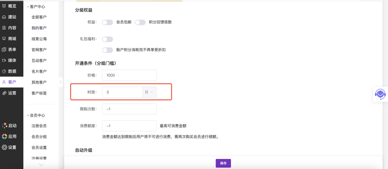Open 注册会员 menu item

(x=39, y=126)
